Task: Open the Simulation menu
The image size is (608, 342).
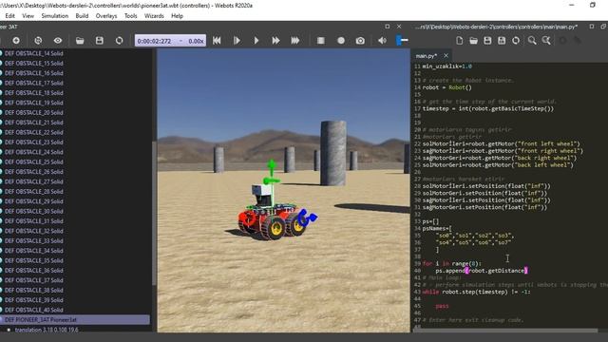Action: click(x=55, y=16)
